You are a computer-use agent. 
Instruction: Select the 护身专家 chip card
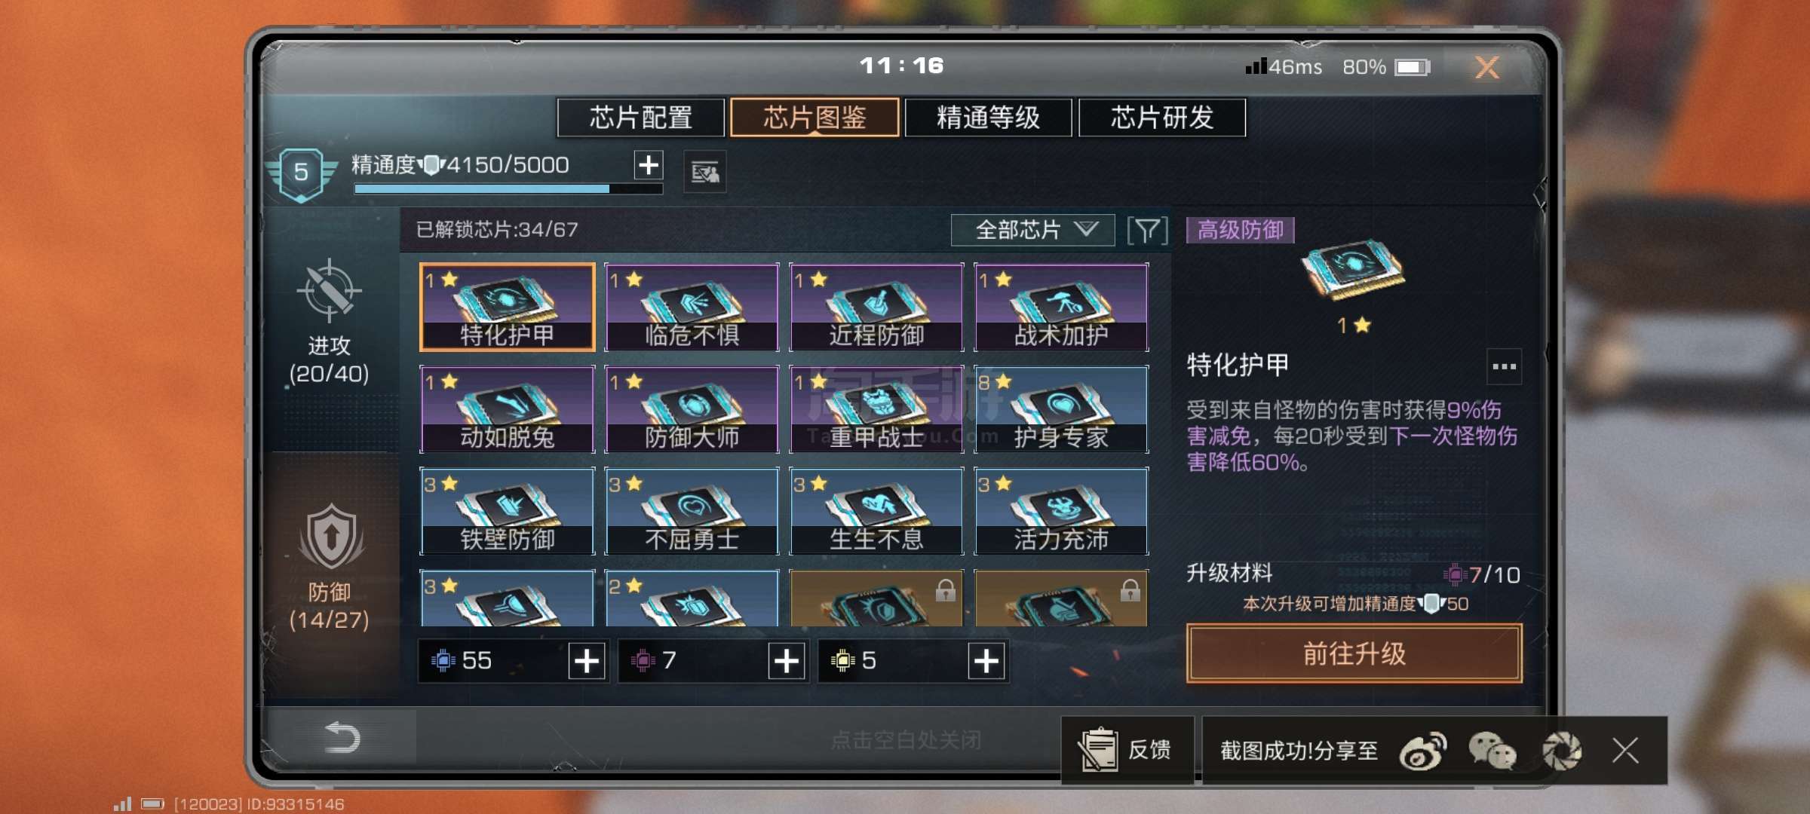(1061, 409)
